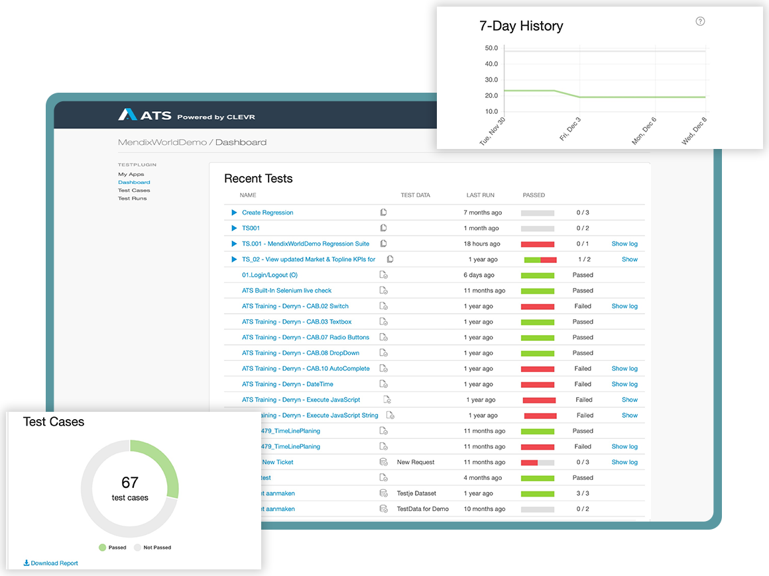Click data-driven icon in New Ticket row
Image resolution: width=769 pixels, height=576 pixels.
coord(384,462)
